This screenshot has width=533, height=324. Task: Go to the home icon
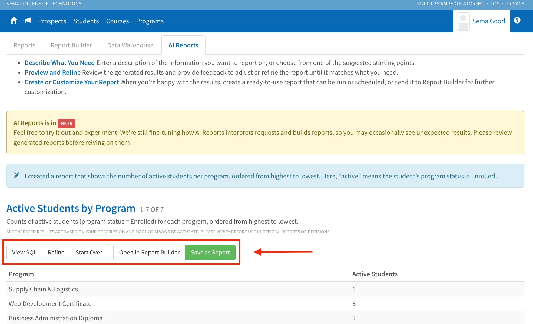click(x=14, y=21)
